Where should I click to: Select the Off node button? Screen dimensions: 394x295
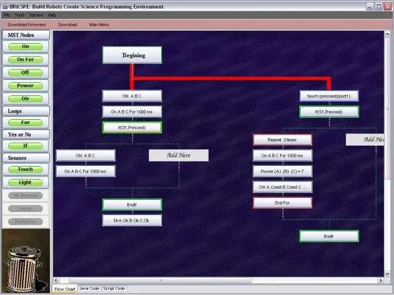click(x=25, y=73)
